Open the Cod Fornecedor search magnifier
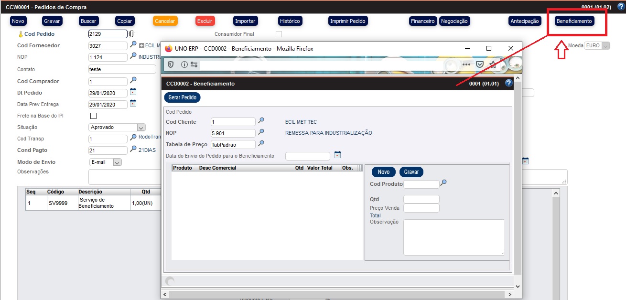 coord(133,45)
